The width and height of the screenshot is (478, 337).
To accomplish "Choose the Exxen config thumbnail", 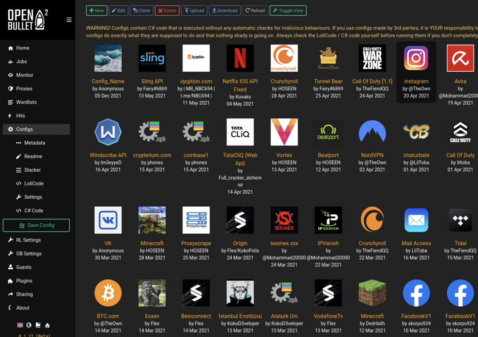I will [152, 293].
